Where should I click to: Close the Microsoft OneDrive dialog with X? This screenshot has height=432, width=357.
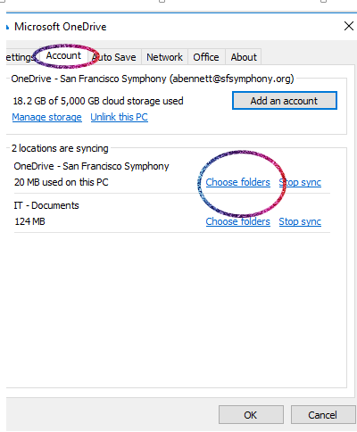tap(349, 26)
